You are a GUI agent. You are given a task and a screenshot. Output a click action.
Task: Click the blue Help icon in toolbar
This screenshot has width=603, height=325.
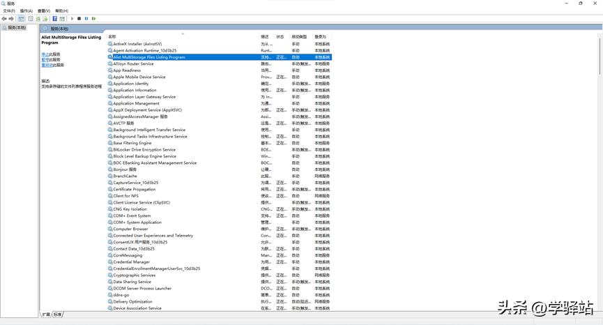coord(54,19)
